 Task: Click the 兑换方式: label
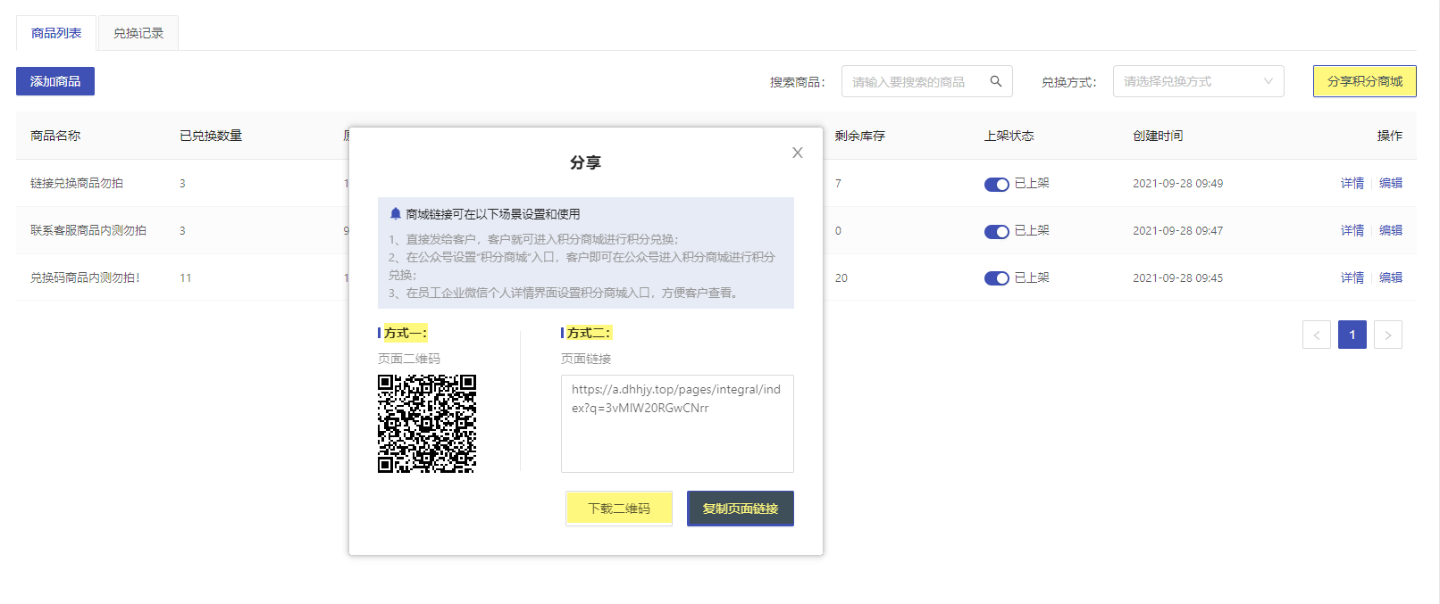[x=1069, y=82]
